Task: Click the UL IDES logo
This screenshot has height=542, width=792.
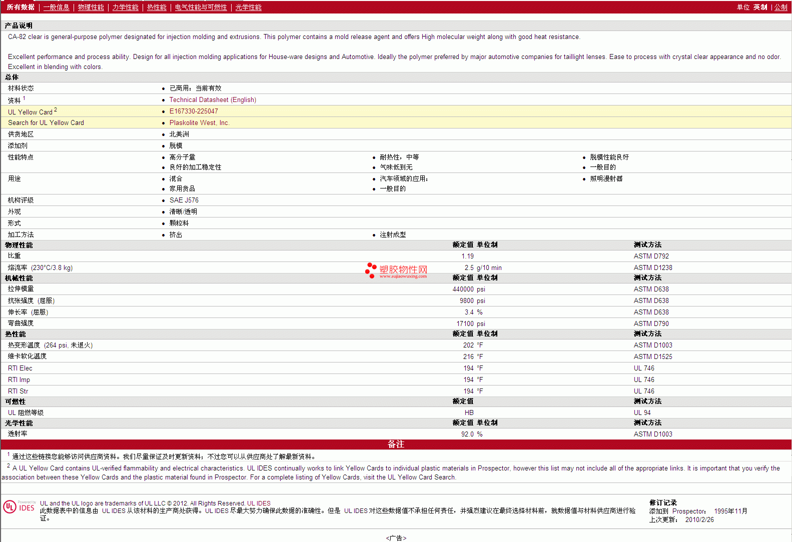Action: (x=19, y=507)
